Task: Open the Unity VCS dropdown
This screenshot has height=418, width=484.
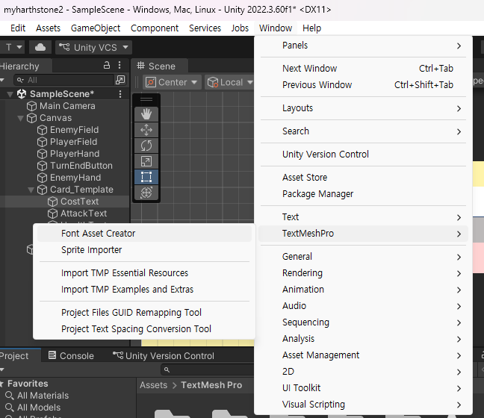Action: [x=94, y=47]
